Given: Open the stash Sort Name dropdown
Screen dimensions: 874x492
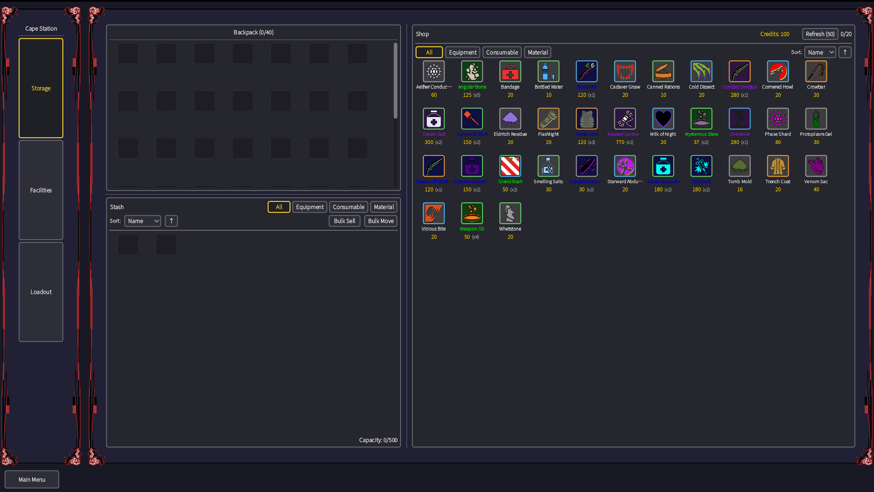Looking at the screenshot, I should pos(142,221).
